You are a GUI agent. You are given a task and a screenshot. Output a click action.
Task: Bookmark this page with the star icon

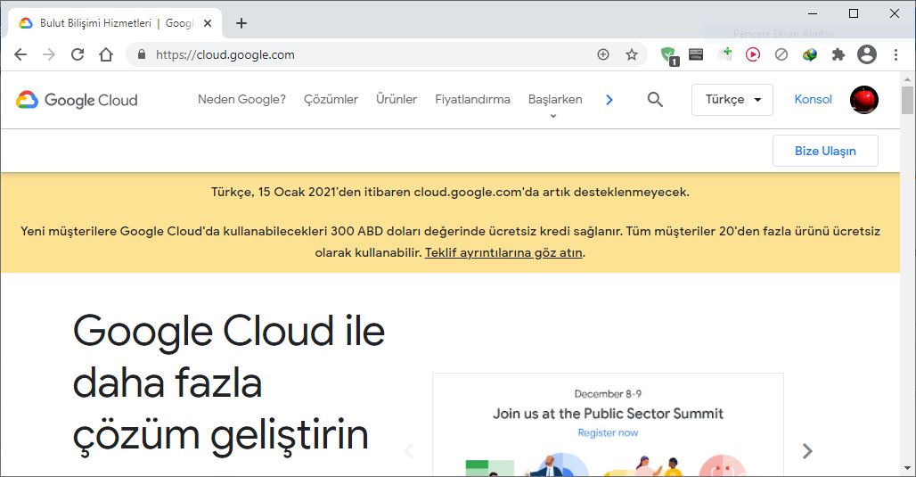click(632, 54)
